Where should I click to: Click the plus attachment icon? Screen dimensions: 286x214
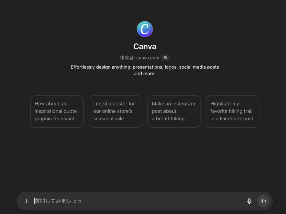[26, 201]
